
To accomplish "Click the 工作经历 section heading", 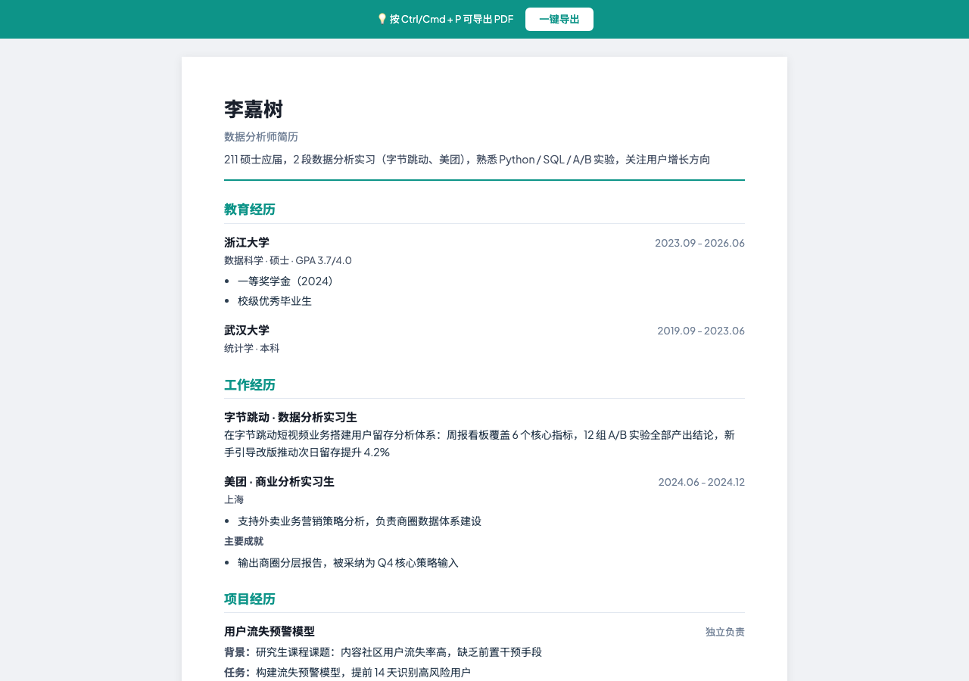I will pyautogui.click(x=250, y=385).
